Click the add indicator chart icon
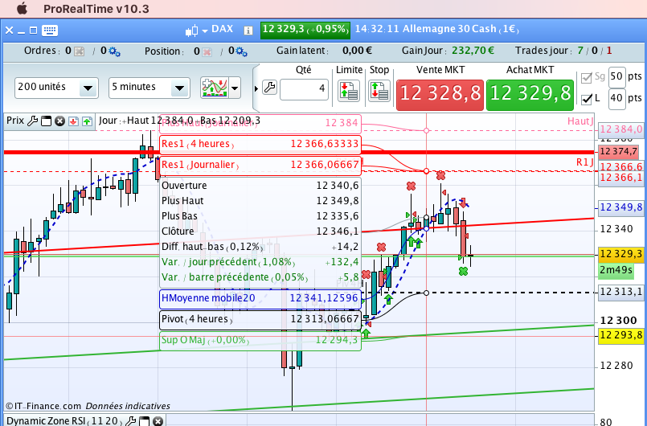This screenshot has height=426, width=647. coord(215,88)
